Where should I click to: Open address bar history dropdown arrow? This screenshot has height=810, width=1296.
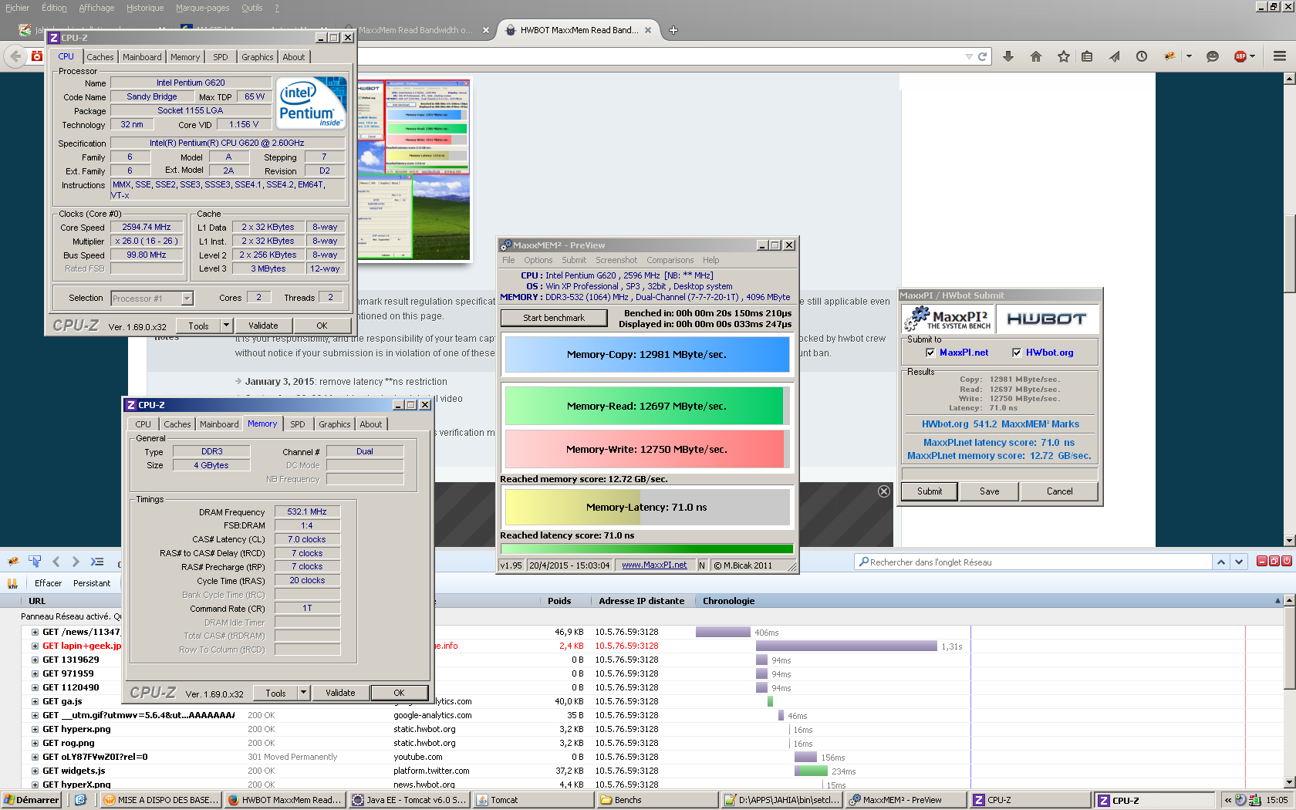tap(969, 56)
